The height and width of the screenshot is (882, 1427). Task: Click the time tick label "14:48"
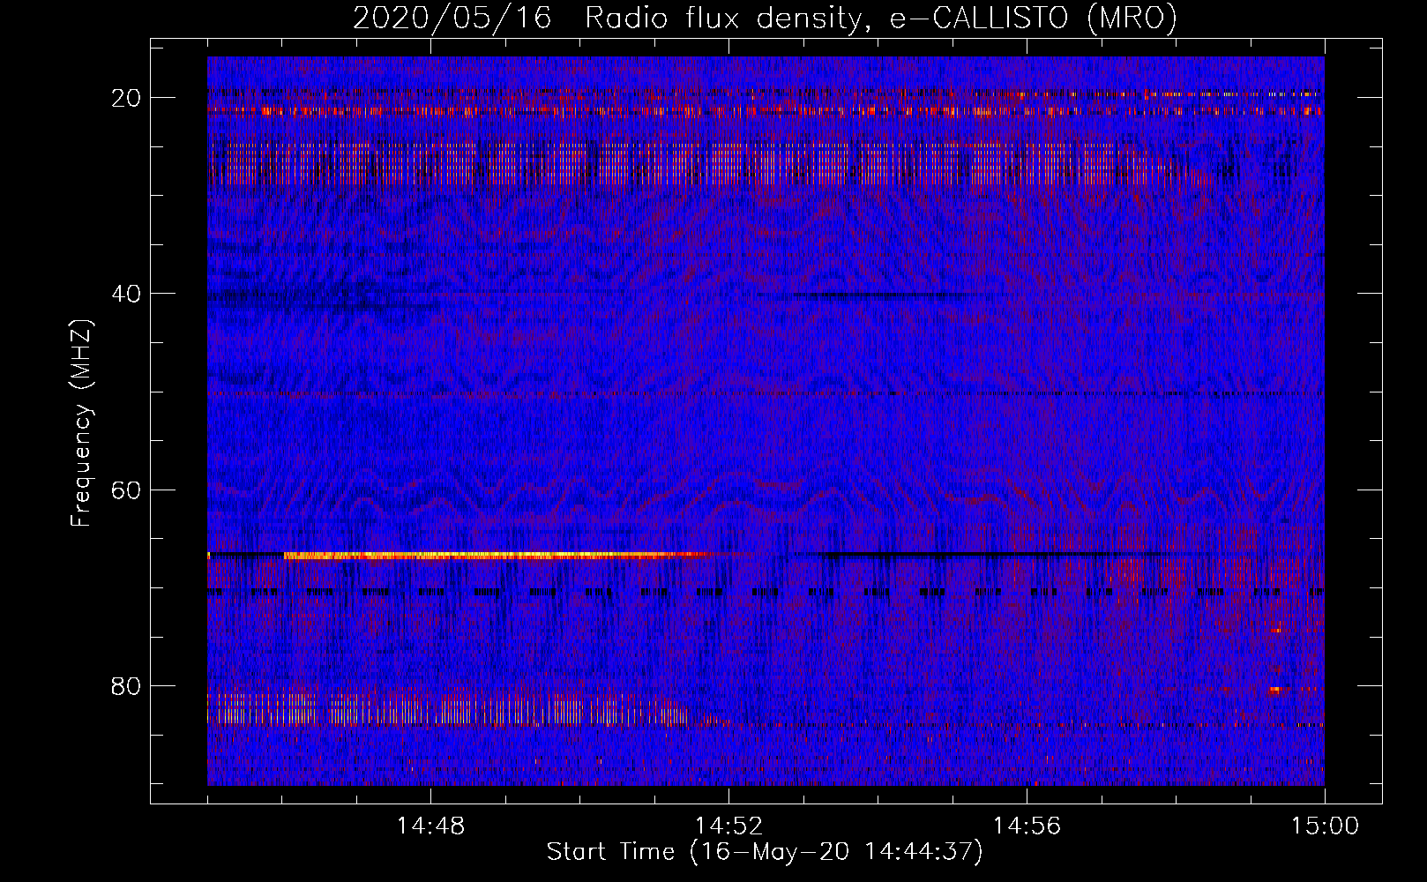(x=430, y=826)
